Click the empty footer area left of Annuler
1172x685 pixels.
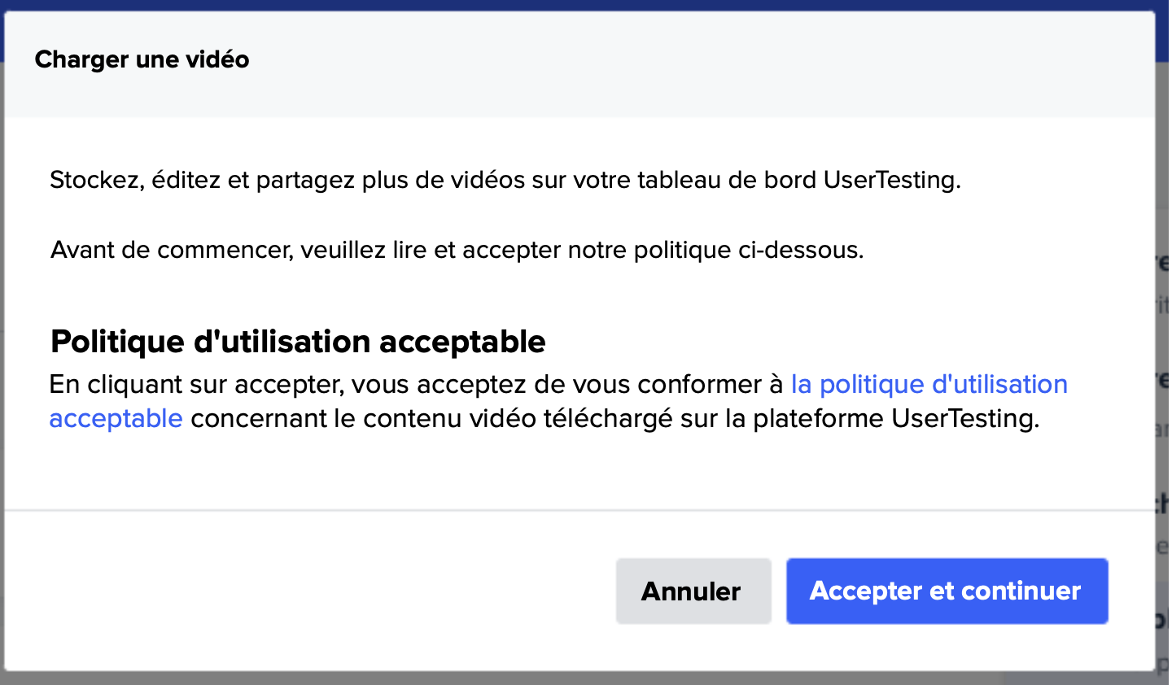pos(309,591)
